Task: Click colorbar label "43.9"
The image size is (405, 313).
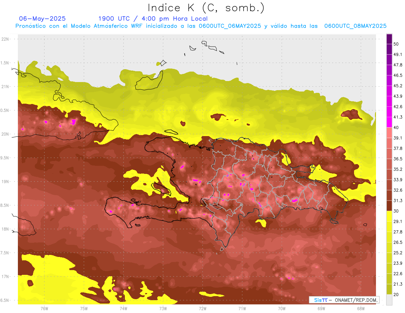Action: 398,96
